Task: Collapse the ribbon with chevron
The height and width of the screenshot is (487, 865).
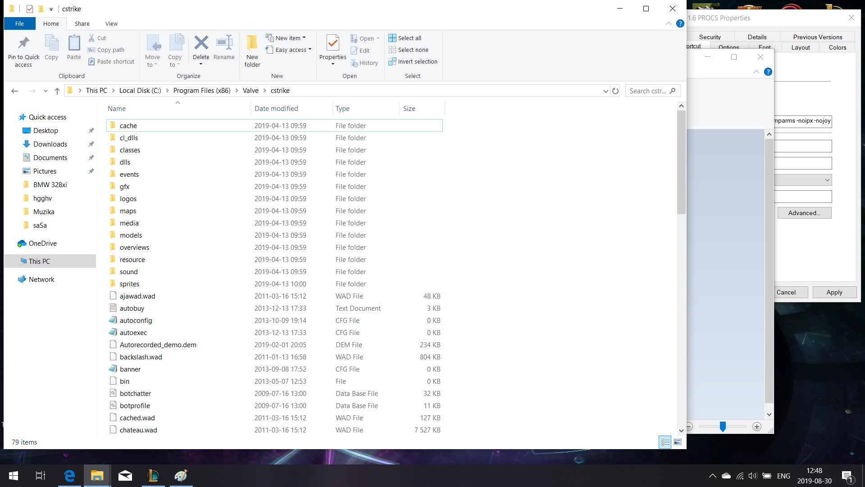Action: click(669, 23)
